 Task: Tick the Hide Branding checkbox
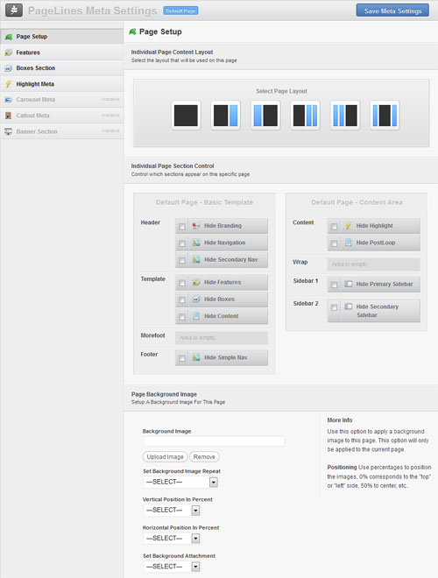point(181,226)
